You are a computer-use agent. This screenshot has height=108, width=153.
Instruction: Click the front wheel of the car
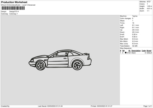(40, 65)
